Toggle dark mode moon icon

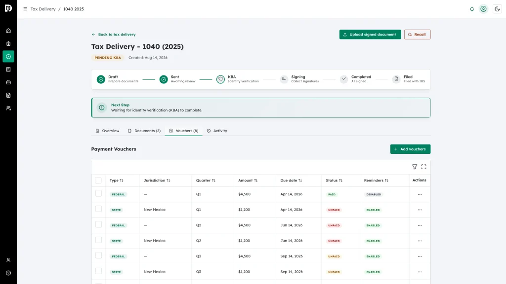click(x=497, y=9)
